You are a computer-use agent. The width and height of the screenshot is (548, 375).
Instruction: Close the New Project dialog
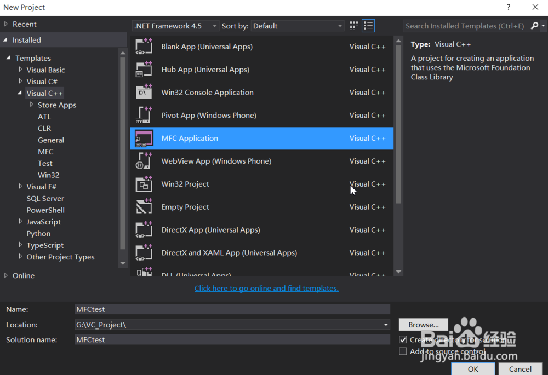pyautogui.click(x=535, y=7)
